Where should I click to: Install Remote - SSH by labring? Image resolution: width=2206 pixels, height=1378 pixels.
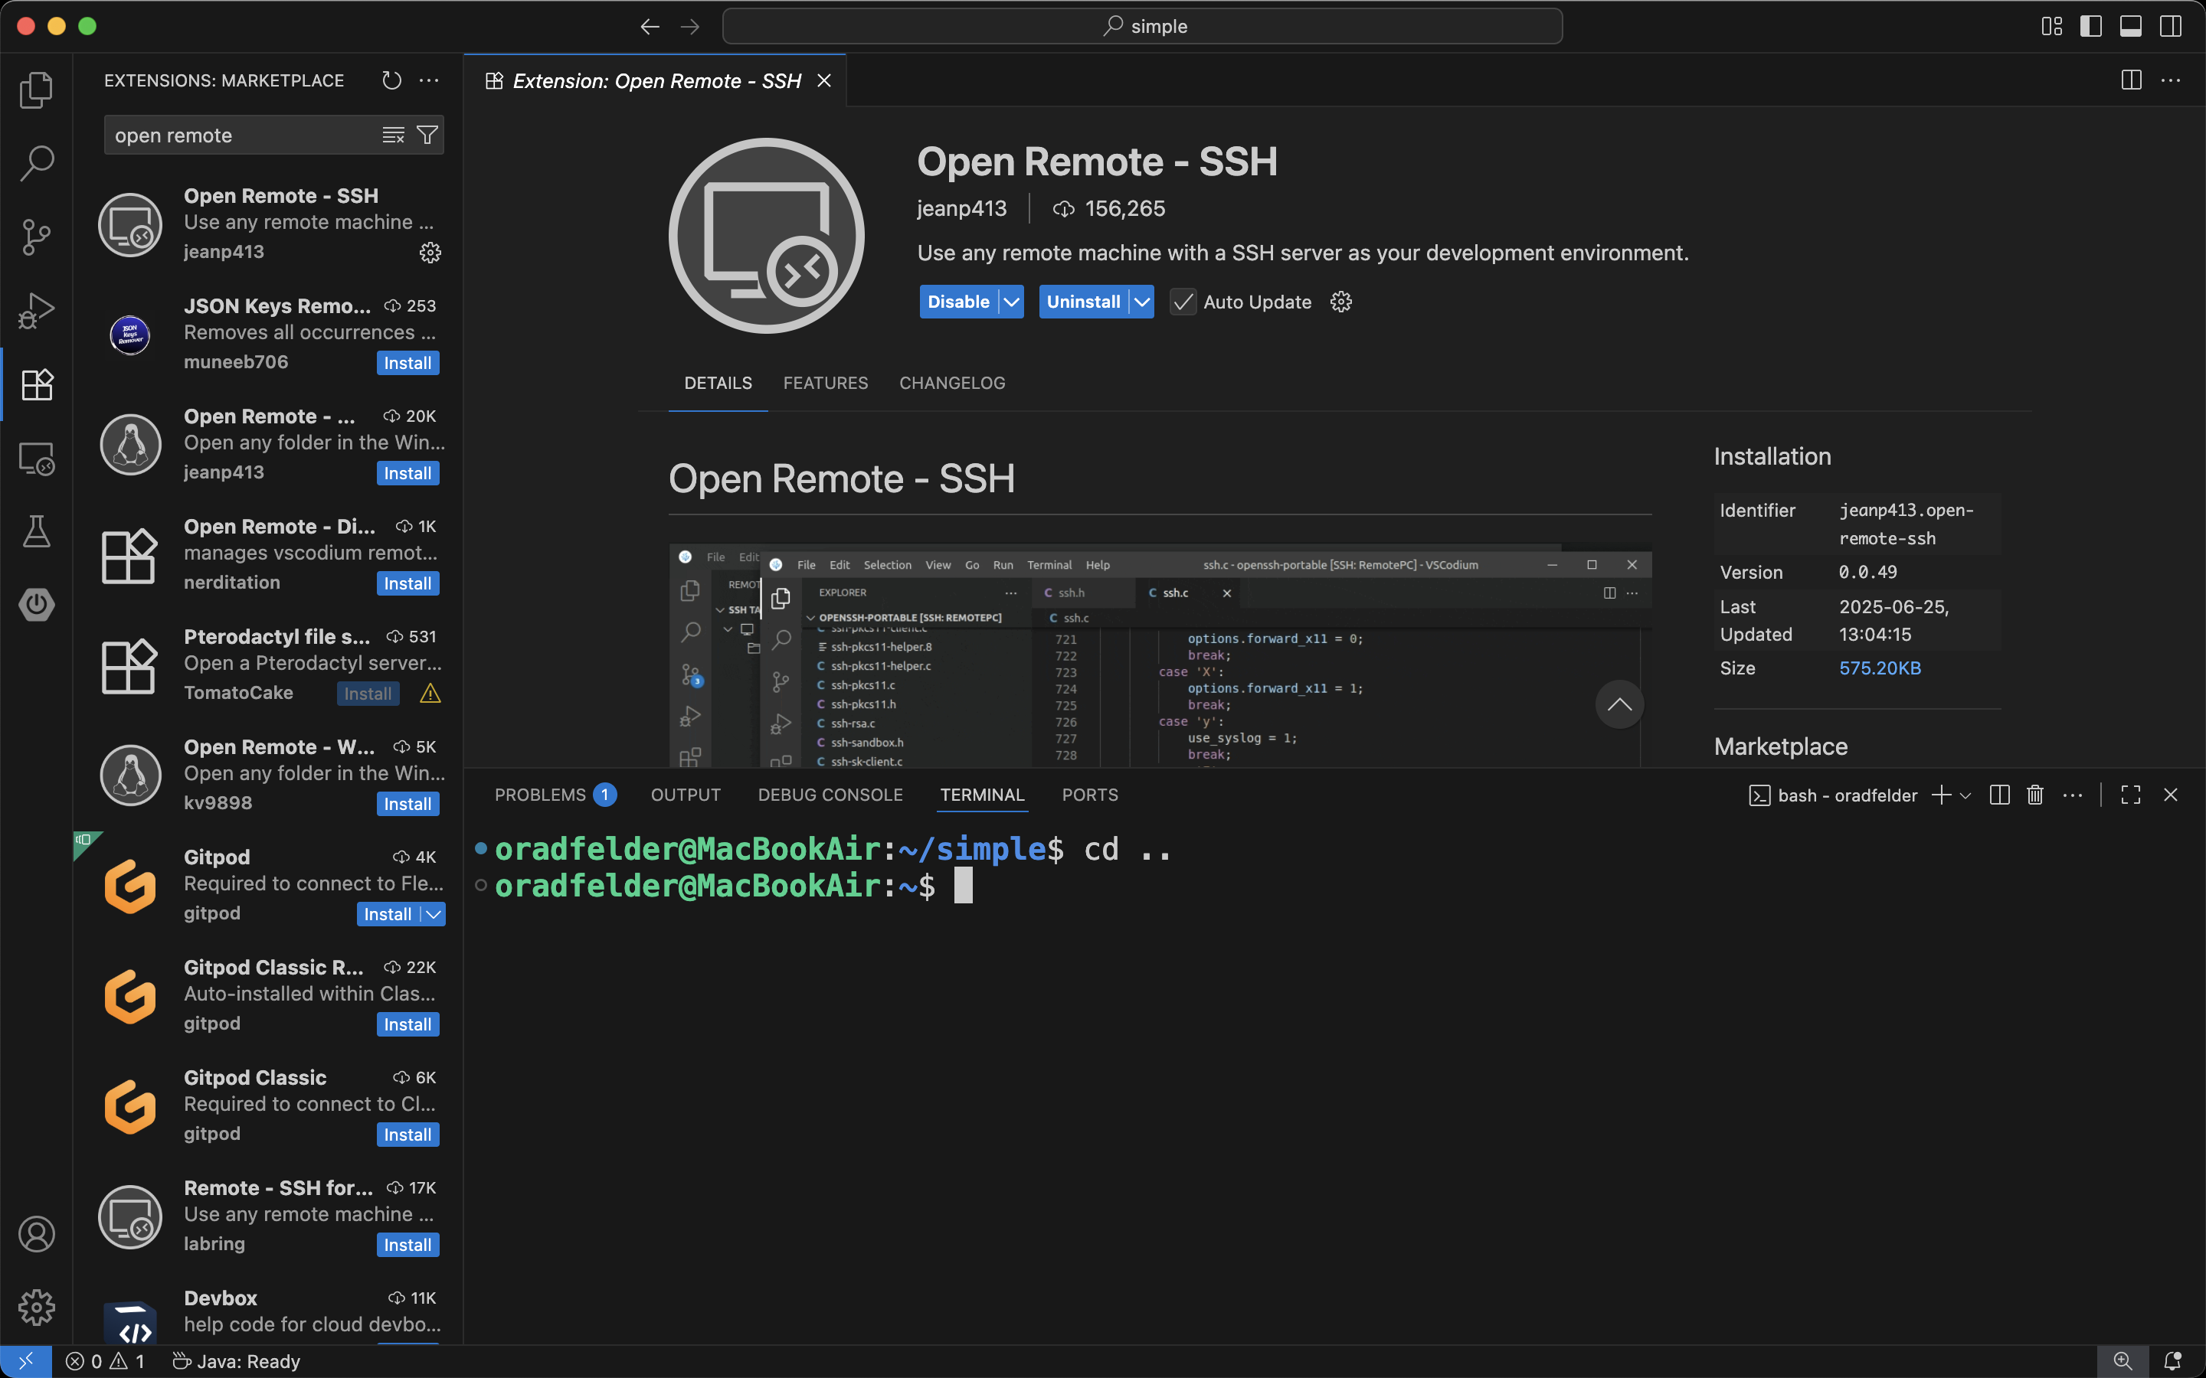point(407,1245)
